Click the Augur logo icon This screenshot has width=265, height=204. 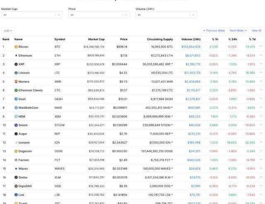click(x=16, y=134)
